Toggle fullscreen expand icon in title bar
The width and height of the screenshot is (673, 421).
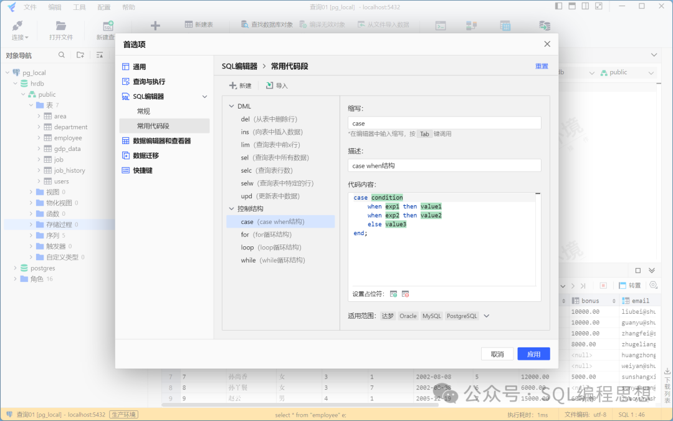click(x=599, y=6)
